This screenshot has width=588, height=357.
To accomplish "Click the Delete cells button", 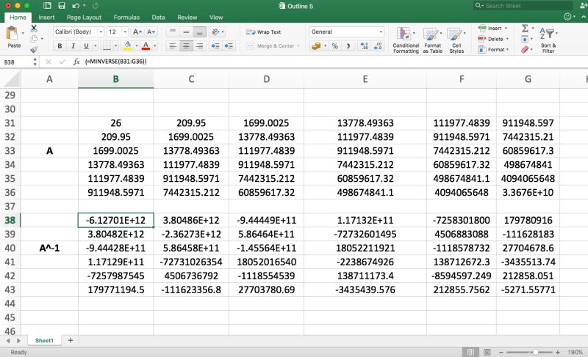I will click(x=493, y=39).
